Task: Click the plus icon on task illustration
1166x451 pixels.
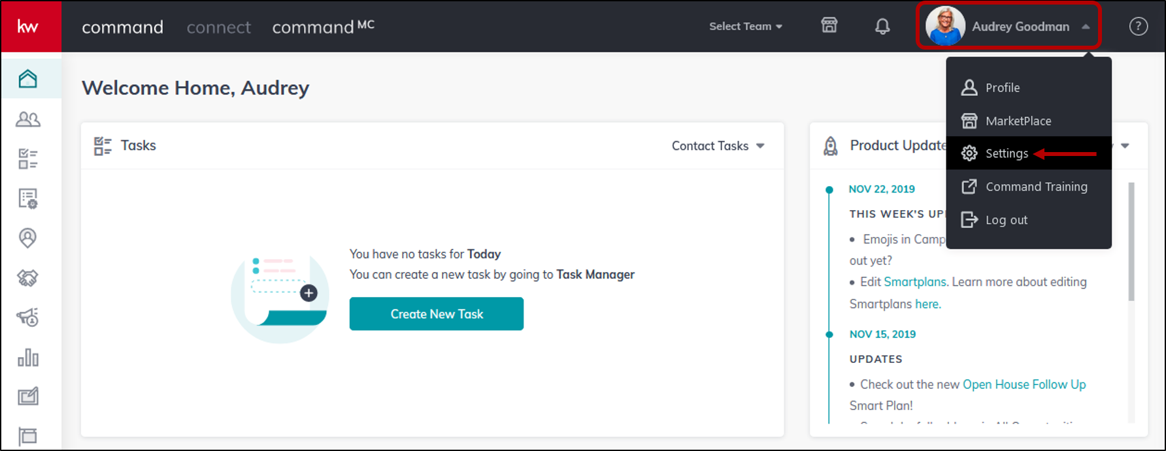Action: (308, 293)
